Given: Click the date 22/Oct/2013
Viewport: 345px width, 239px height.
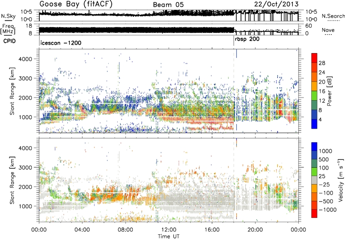Looking at the screenshot, I should [276, 4].
